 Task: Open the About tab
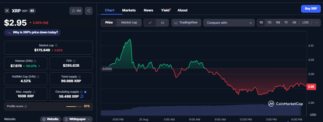pyautogui.click(x=183, y=10)
